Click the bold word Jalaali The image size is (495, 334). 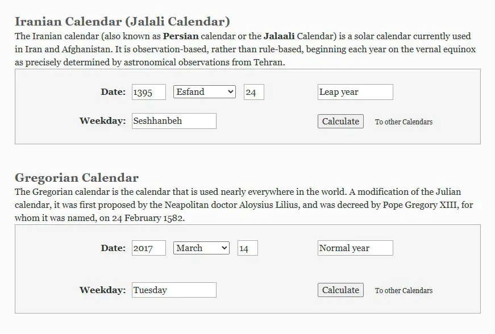tap(279, 36)
